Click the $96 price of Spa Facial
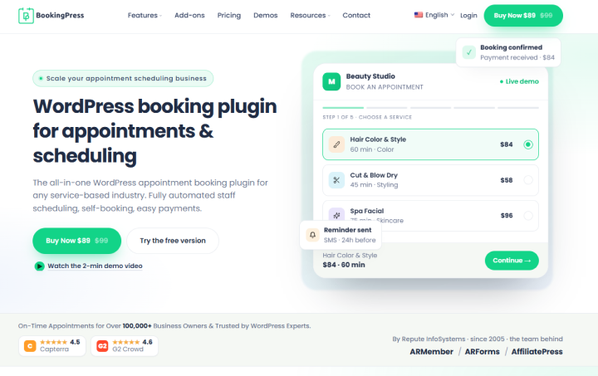 [506, 216]
